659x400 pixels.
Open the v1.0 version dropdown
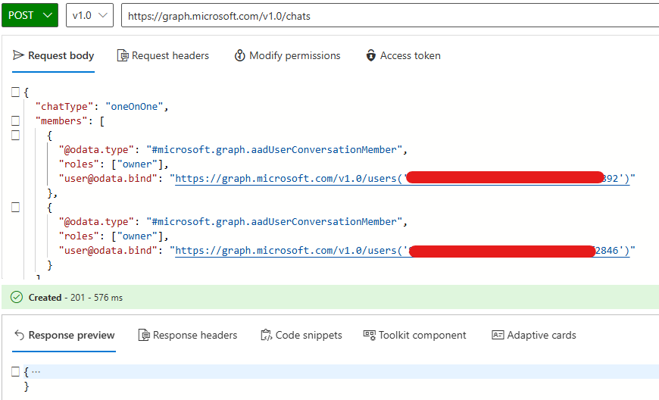click(x=89, y=16)
